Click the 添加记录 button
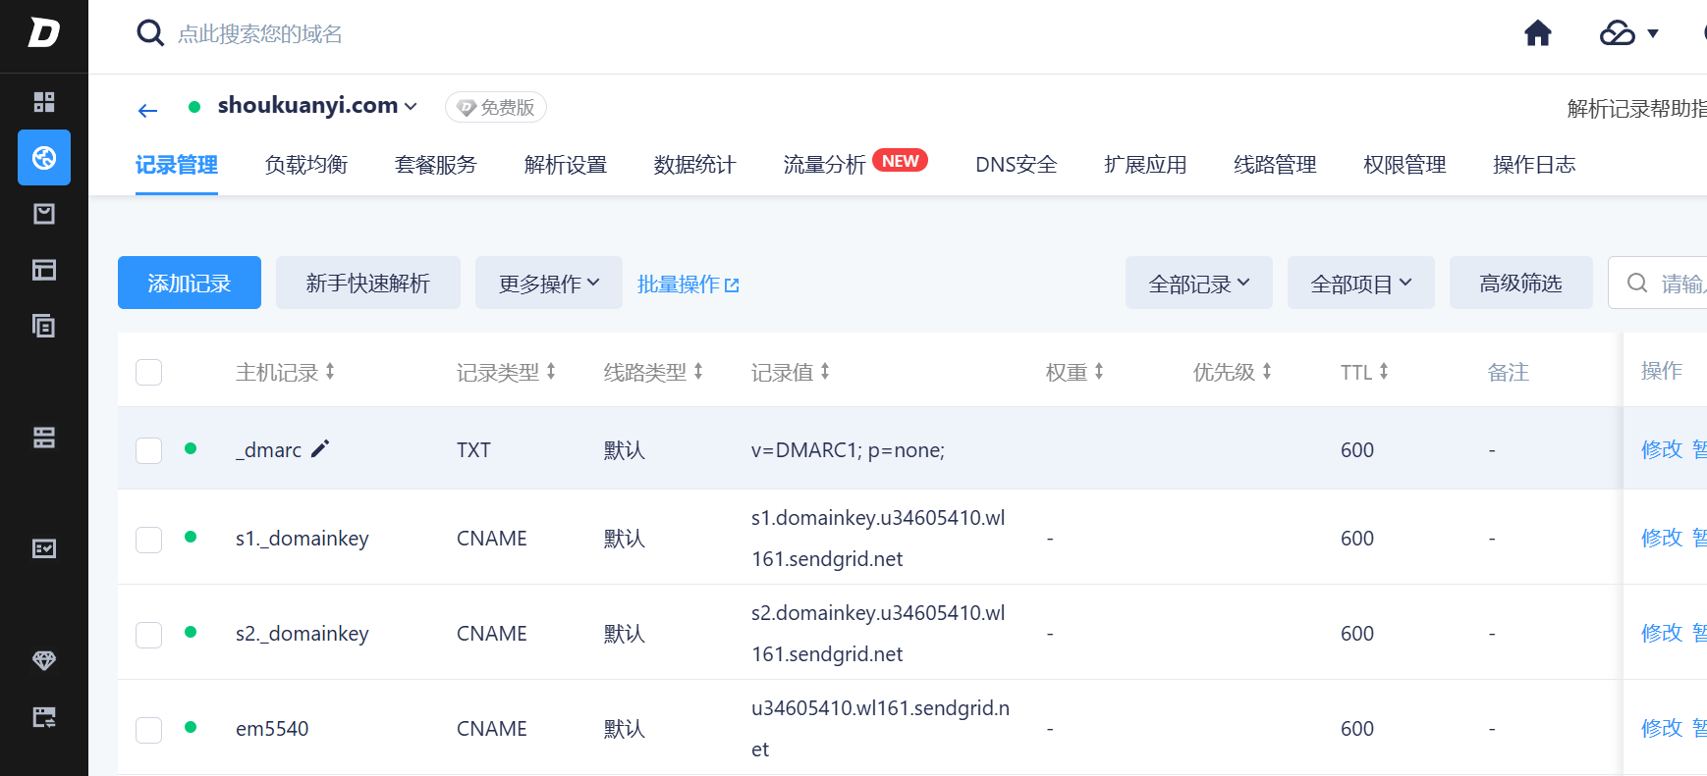The width and height of the screenshot is (1707, 776). pos(190,284)
